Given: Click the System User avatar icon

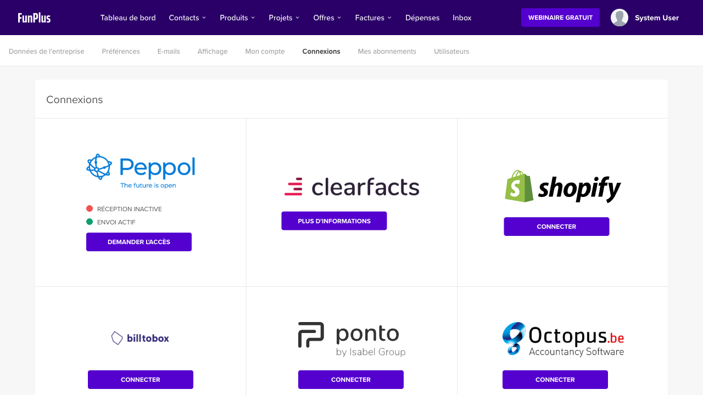Looking at the screenshot, I should pos(619,18).
